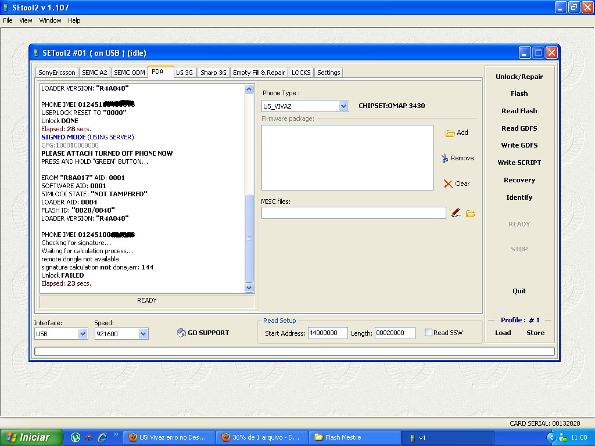The width and height of the screenshot is (595, 446).
Task: Click the MISC files browse folder icon
Action: tap(471, 214)
